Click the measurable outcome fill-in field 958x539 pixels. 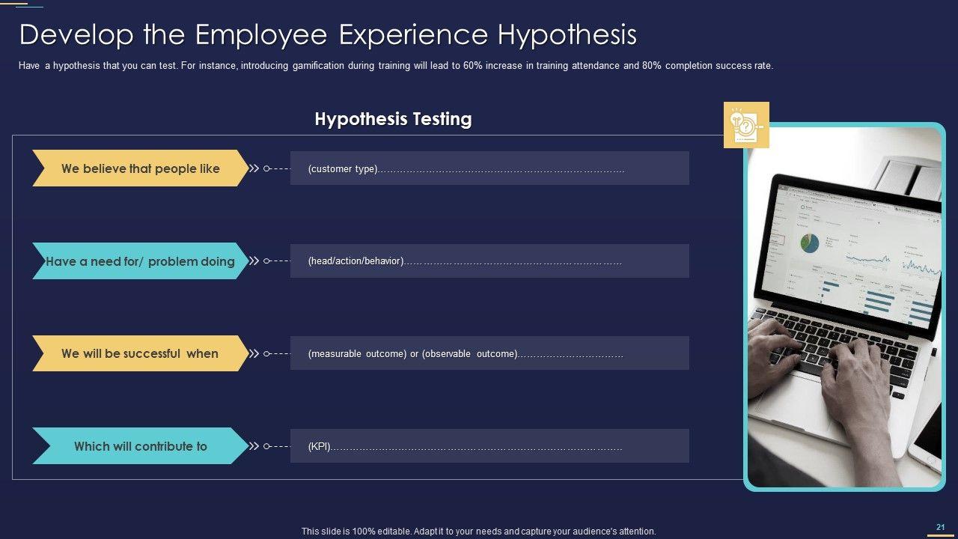489,353
